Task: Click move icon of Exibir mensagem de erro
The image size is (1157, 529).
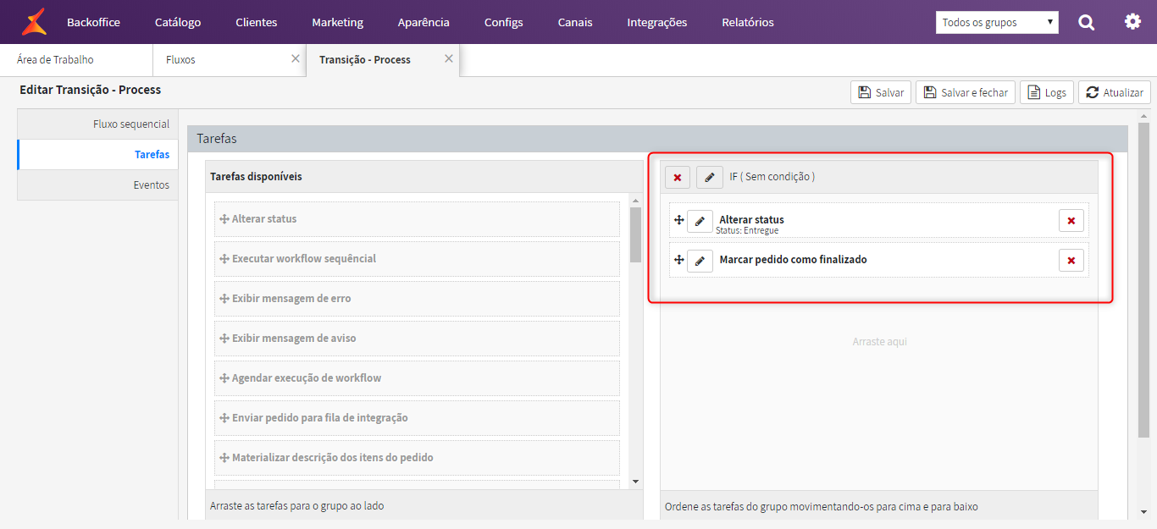Action: tap(224, 299)
